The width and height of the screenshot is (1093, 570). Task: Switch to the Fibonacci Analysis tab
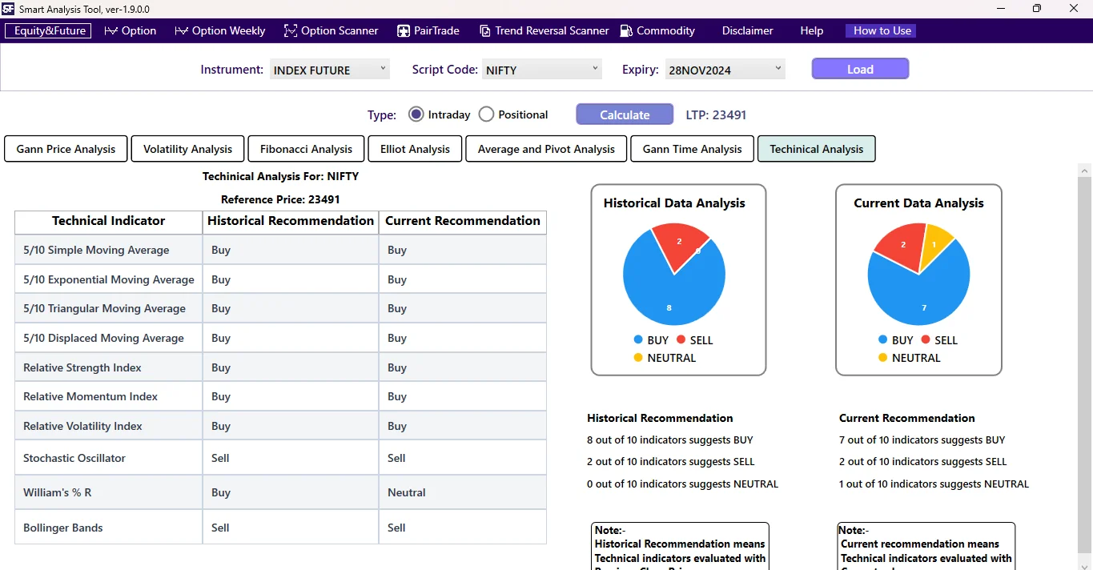tap(305, 149)
